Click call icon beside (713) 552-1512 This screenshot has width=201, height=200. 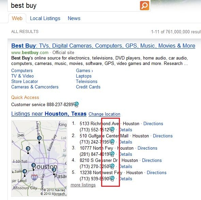112,130
